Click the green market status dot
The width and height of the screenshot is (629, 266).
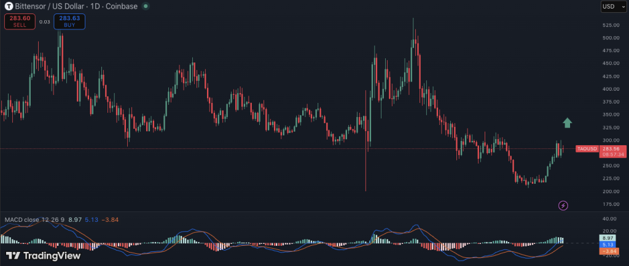click(x=145, y=6)
